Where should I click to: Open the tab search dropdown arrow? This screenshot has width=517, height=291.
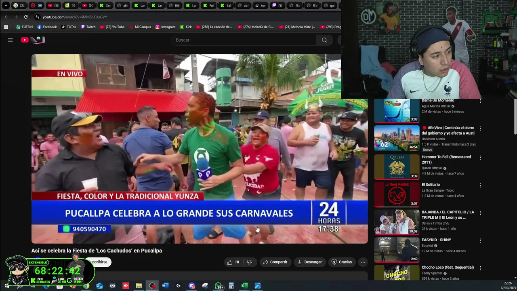(6, 6)
